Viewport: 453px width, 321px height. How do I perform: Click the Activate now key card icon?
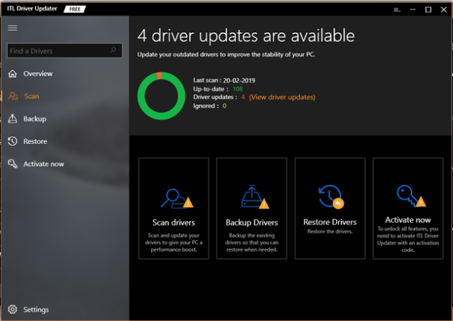[x=411, y=196]
